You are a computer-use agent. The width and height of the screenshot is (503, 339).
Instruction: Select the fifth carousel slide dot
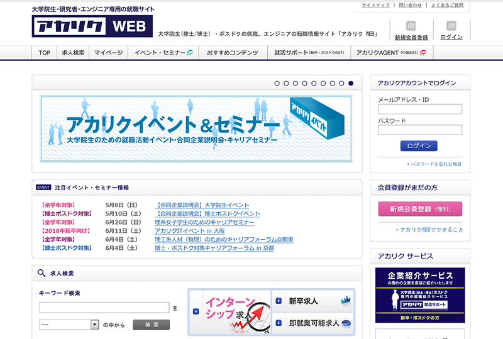pyautogui.click(x=314, y=83)
